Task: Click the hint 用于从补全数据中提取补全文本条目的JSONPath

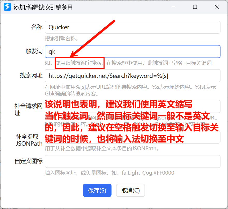Action: 102,148
